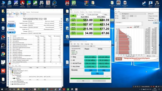Toggle Seq checkbox in AS SSD
Image resolution: width=162 pixels, height=91 pixels.
(71, 57)
